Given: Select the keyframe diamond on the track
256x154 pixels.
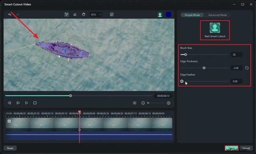Looking at the screenshot, I should (80, 130).
